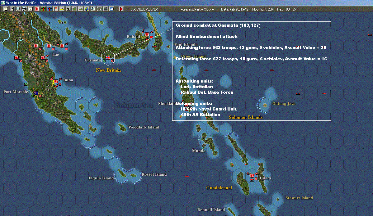Click the 'Ontong Java' label
This screenshot has height=216, width=373.
click(284, 104)
